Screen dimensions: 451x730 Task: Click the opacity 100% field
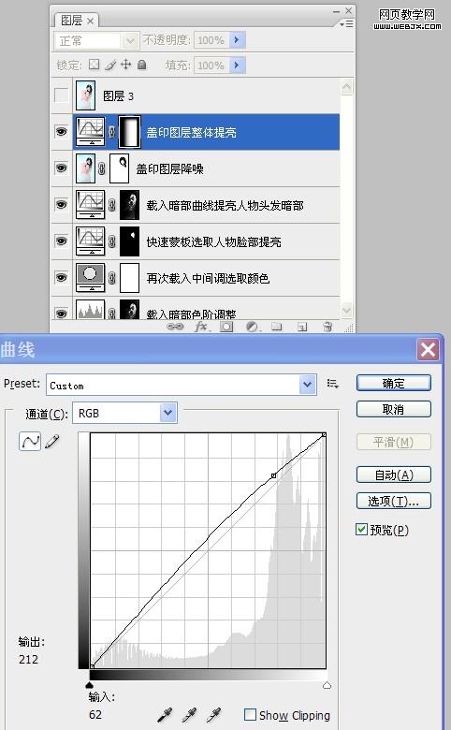211,40
